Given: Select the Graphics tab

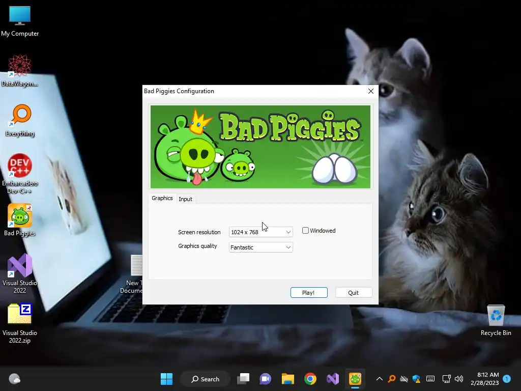Looking at the screenshot, I should 162,198.
